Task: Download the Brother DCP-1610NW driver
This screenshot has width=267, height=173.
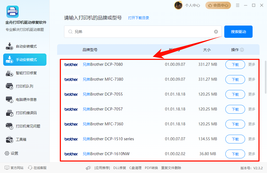Action: coord(235,154)
